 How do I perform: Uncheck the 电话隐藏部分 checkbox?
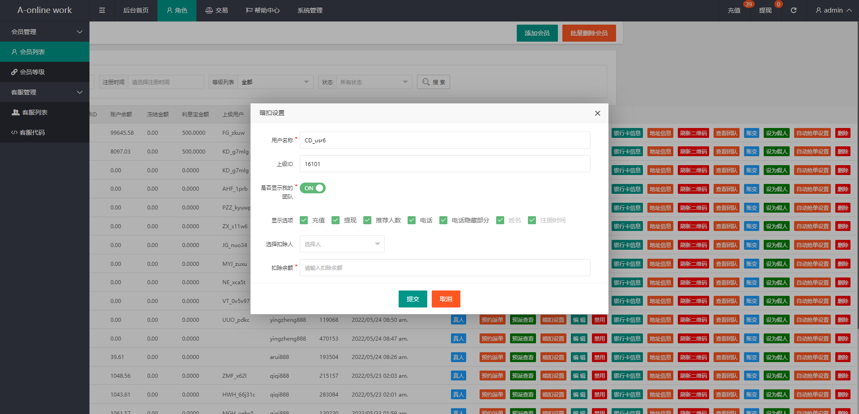[x=443, y=220]
